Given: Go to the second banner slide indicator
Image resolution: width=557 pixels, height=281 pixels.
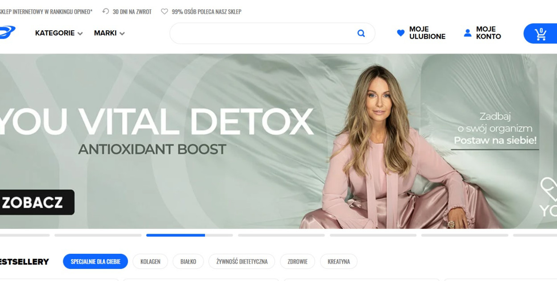Looking at the screenshot, I should pyautogui.click(x=98, y=235).
